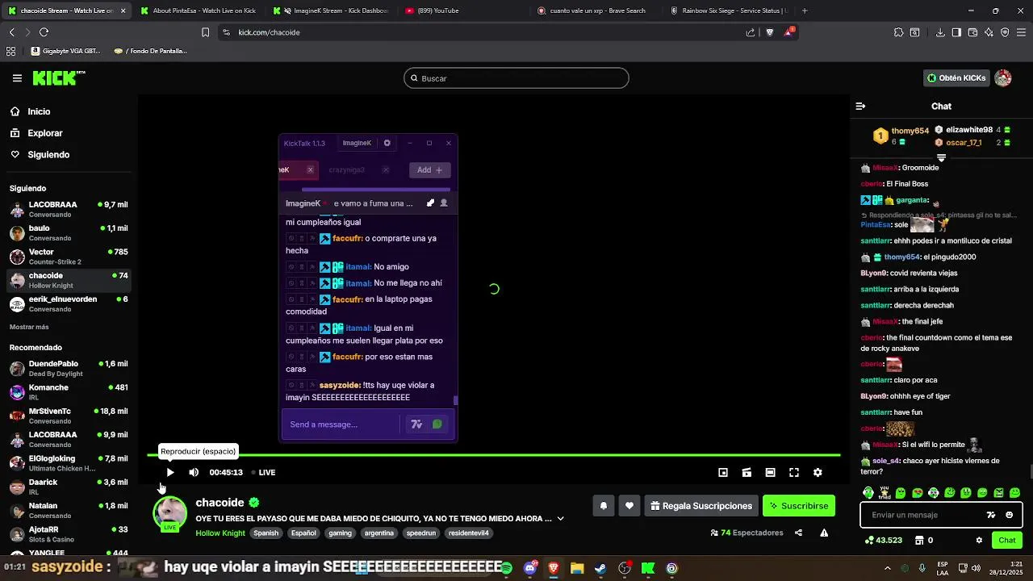1033x581 pixels.
Task: Open a new browser tab with plus
Action: (805, 10)
